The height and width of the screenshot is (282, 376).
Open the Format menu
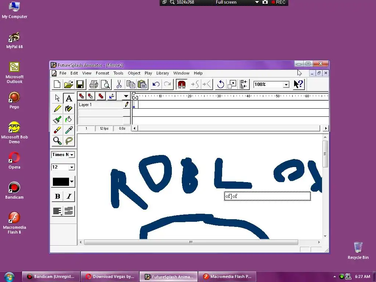[102, 73]
